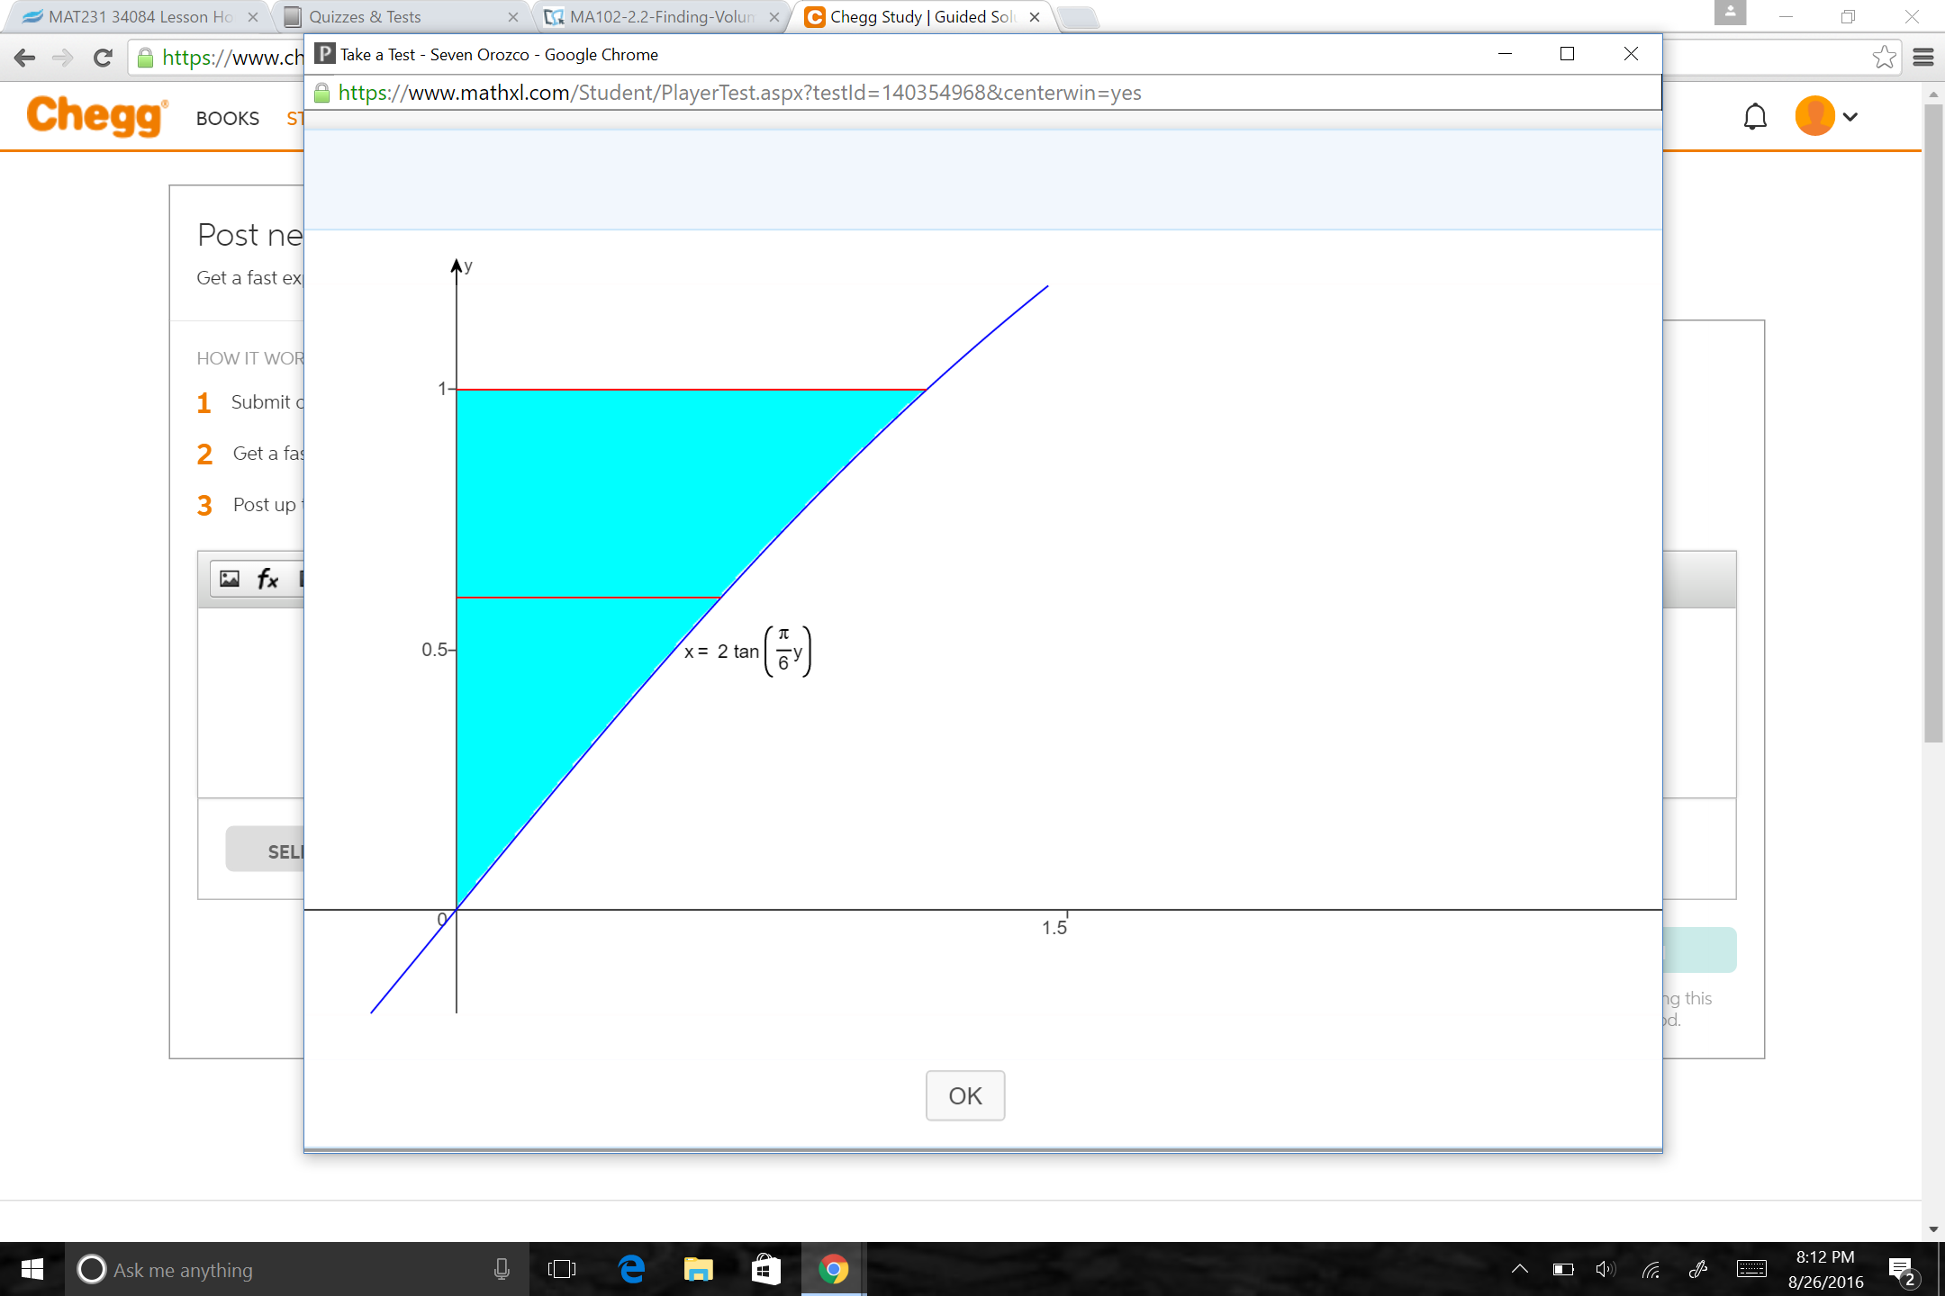Open the notification bell icon
This screenshot has height=1296, width=1945.
coord(1753,115)
